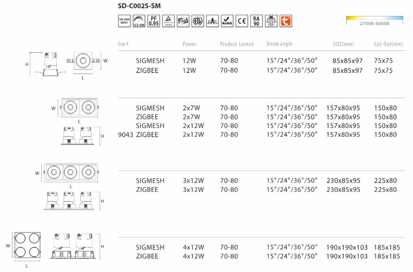This screenshot has width=413, height=272.
Task: Click the CE marking icon
Action: (x=242, y=21)
